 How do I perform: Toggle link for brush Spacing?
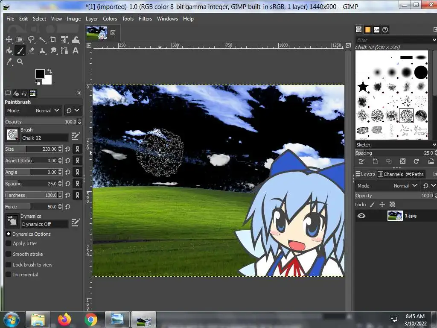[x=77, y=184]
